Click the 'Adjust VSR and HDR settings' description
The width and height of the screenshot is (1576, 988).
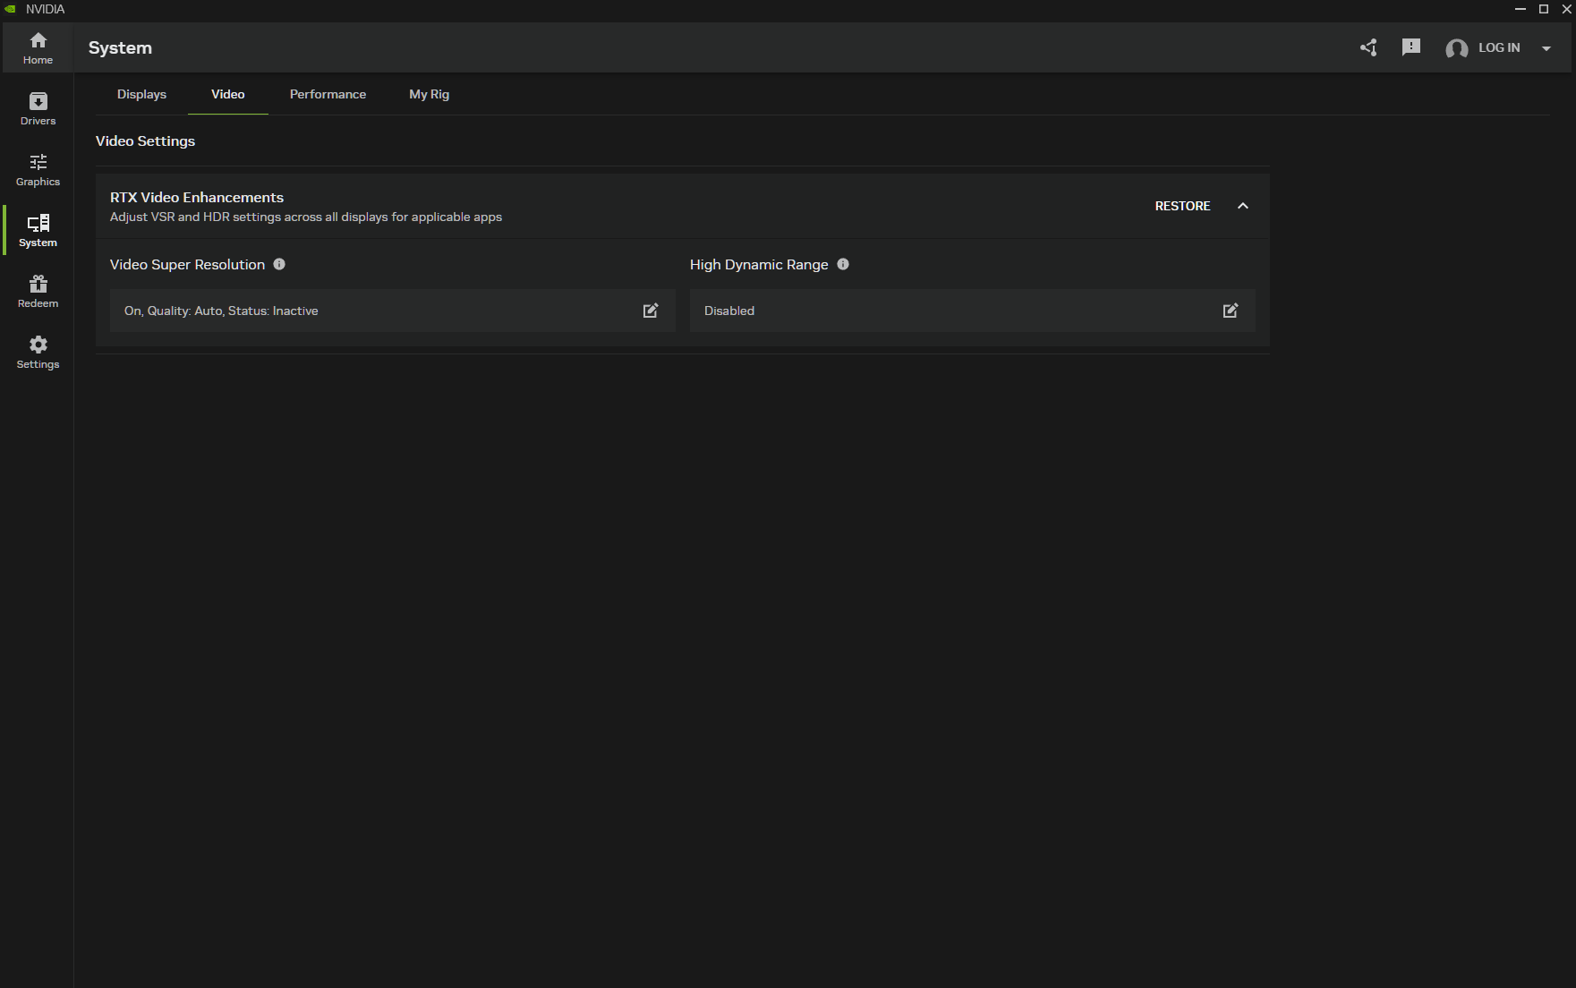(x=306, y=217)
